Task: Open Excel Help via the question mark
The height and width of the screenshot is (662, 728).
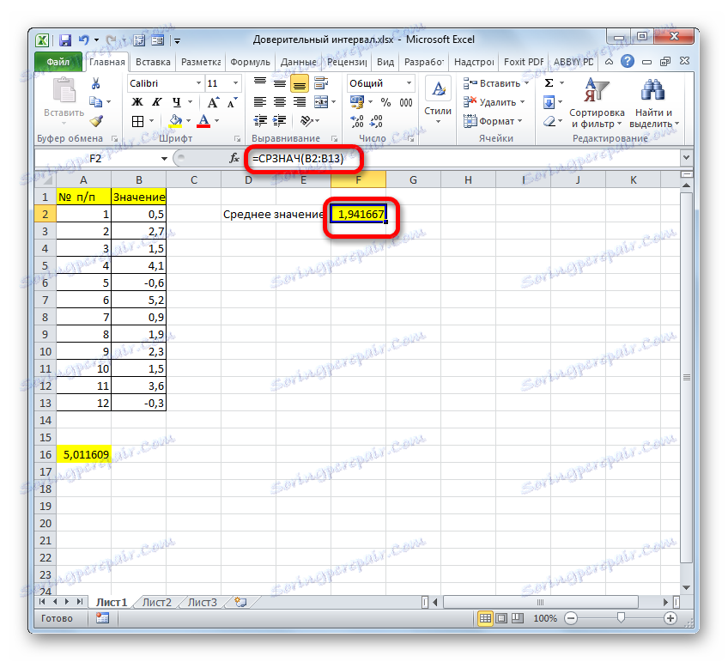Action: 628,61
